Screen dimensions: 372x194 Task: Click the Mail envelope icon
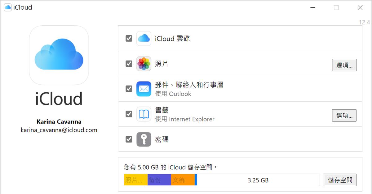(144, 89)
